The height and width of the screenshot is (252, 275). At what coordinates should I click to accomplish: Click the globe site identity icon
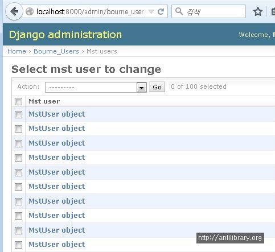[30, 12]
